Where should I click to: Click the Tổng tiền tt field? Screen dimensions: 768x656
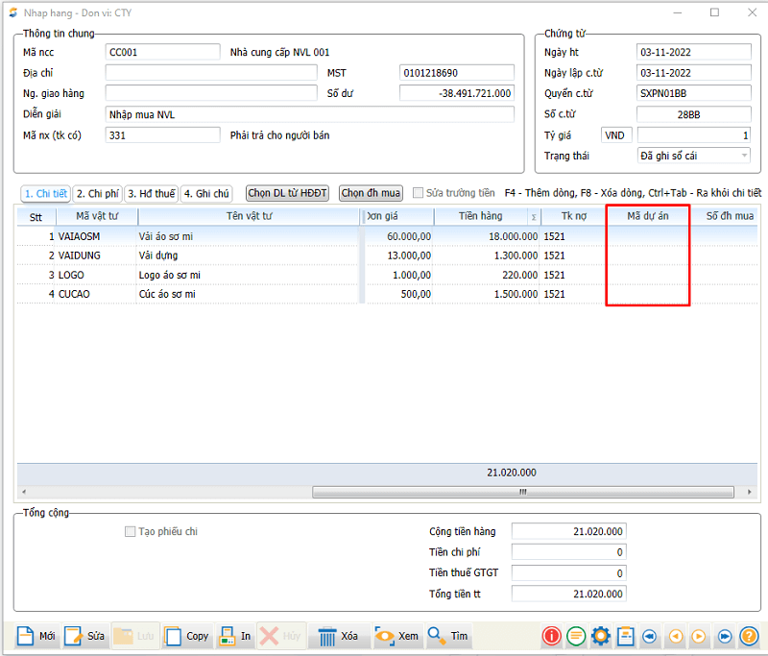(568, 594)
